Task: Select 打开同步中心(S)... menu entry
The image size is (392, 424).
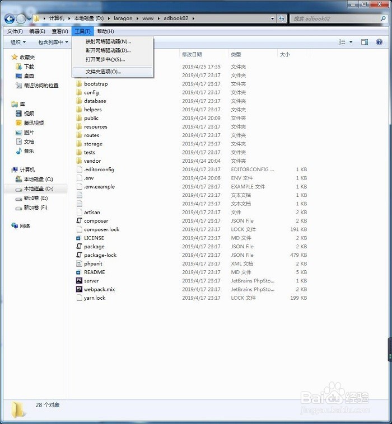Action: [x=113, y=59]
